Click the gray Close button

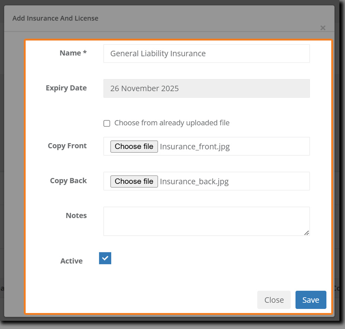coord(274,300)
